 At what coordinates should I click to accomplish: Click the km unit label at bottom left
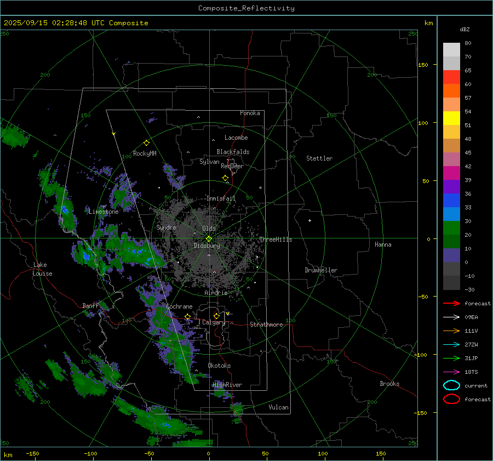pos(8,455)
